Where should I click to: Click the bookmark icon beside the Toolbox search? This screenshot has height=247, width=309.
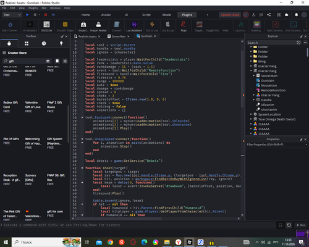click(x=57, y=61)
